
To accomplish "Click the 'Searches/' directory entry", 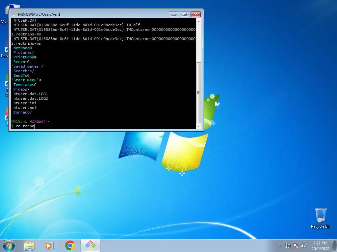I will coord(24,71).
